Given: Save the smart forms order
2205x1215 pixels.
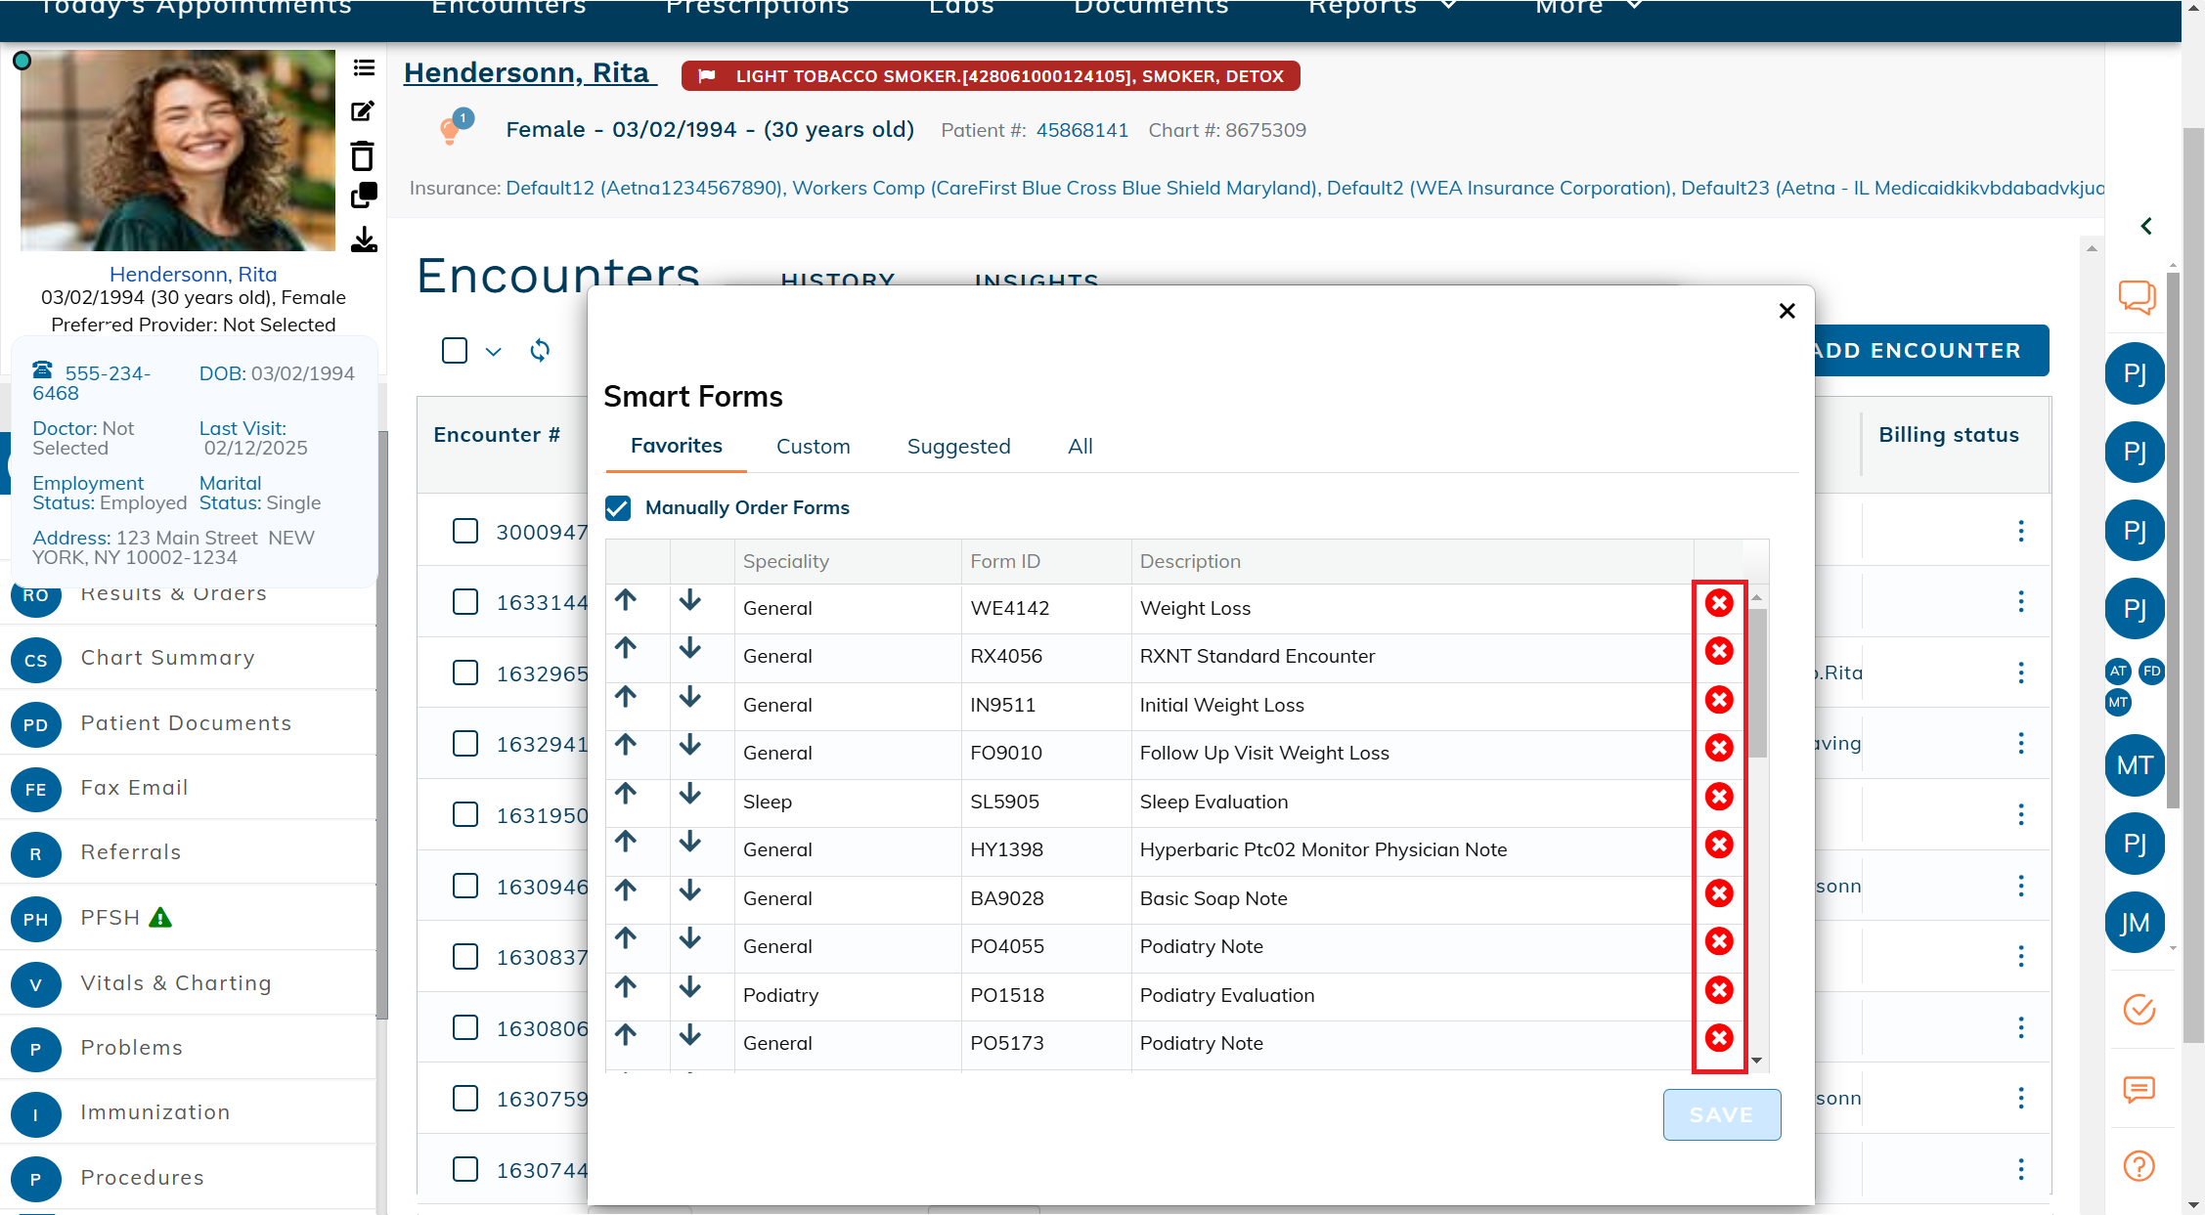Looking at the screenshot, I should (1722, 1114).
